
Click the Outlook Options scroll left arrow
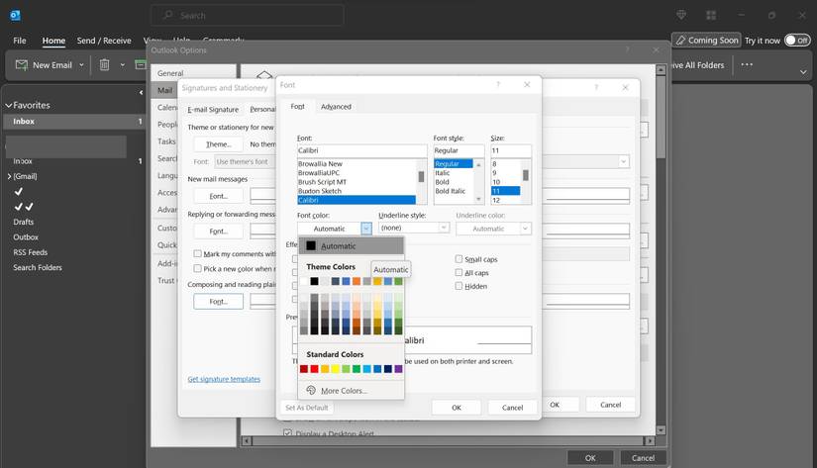pyautogui.click(x=247, y=441)
